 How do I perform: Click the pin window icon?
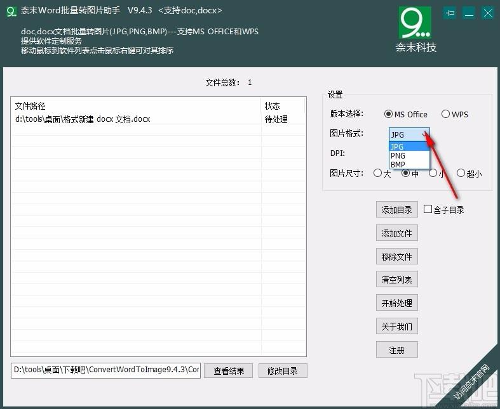point(450,13)
